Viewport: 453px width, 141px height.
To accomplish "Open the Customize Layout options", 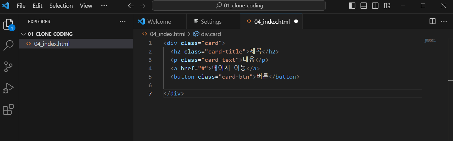I will (387, 6).
